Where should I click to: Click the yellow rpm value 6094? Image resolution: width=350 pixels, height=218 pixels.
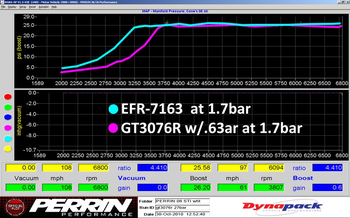[x=269, y=168]
